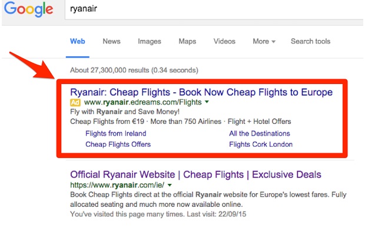
Task: Open the Ryanair edreams ad headline link
Action: coord(201,92)
